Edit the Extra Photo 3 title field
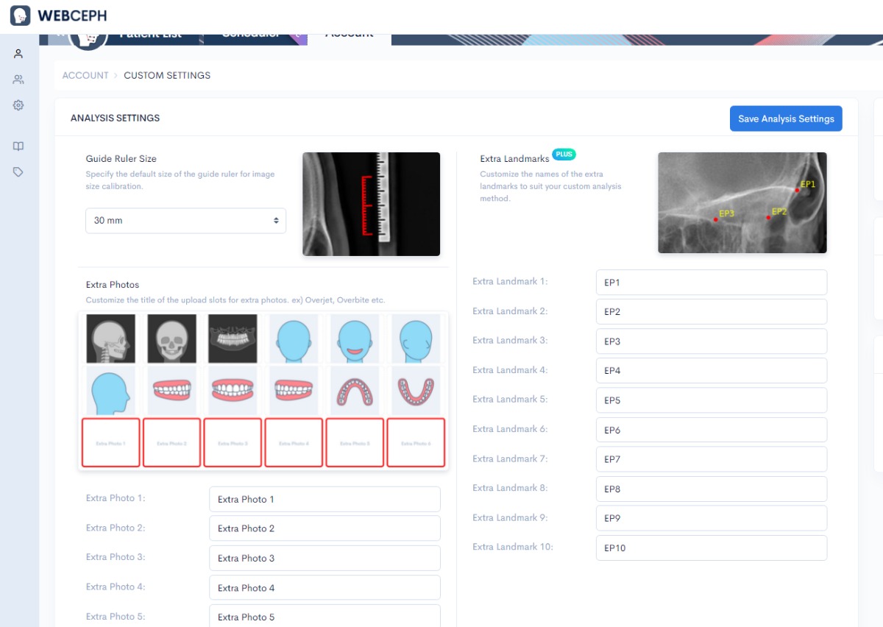Screen dimensions: 883x627 (x=325, y=558)
